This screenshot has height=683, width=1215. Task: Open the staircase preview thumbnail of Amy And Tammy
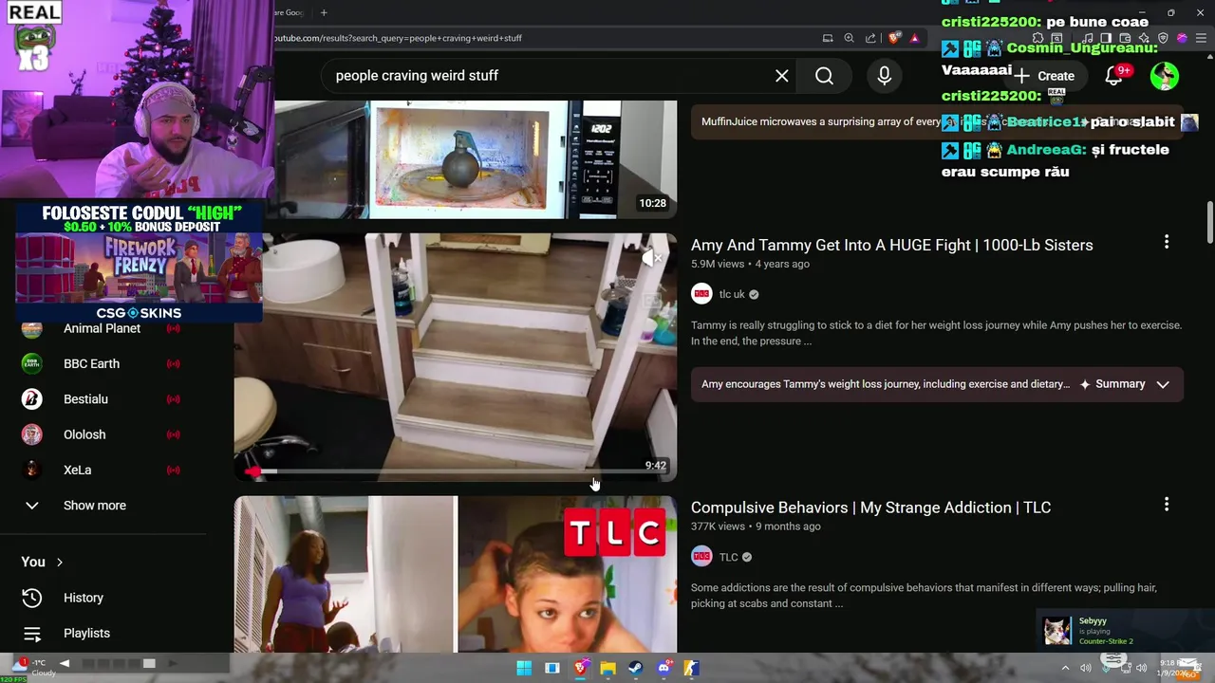coord(456,358)
